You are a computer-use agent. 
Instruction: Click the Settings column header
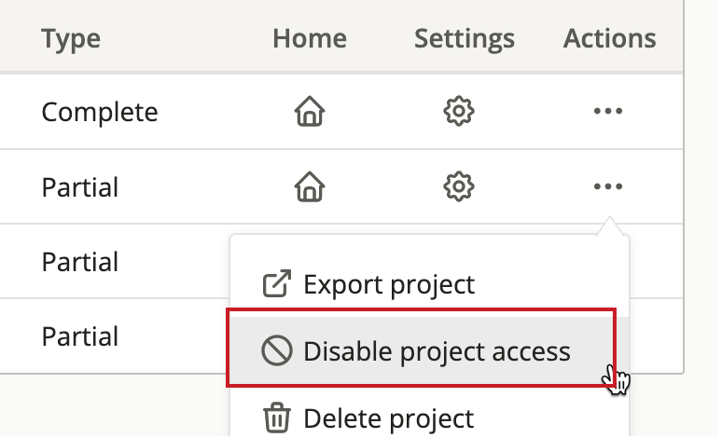pyautogui.click(x=465, y=38)
